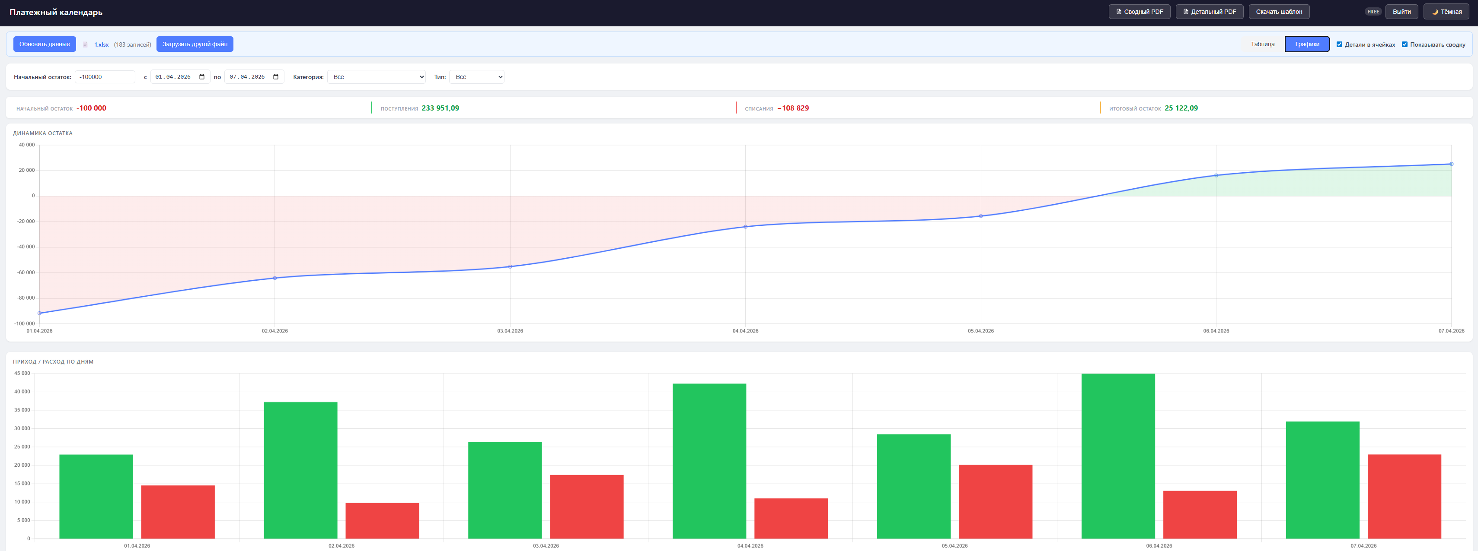1478x551 pixels.
Task: Click the FREE plan badge
Action: click(x=1373, y=12)
